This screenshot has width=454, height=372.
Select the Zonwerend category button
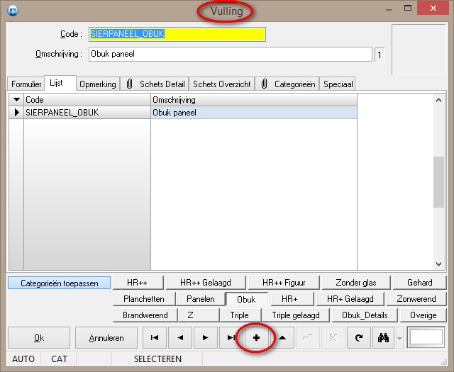pos(416,299)
